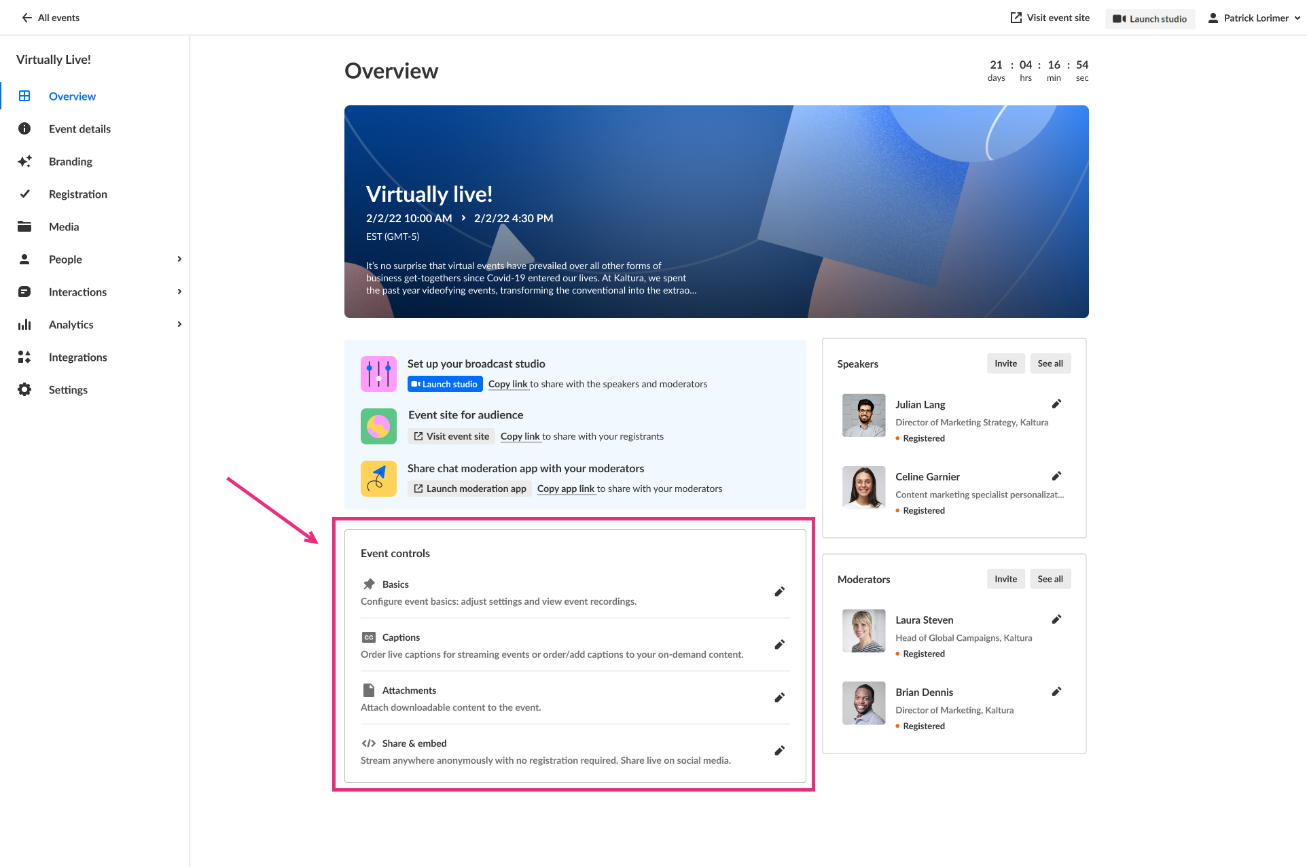Viewport: 1307px width, 867px height.
Task: Edit Captions settings via pencil icon
Action: click(x=779, y=645)
